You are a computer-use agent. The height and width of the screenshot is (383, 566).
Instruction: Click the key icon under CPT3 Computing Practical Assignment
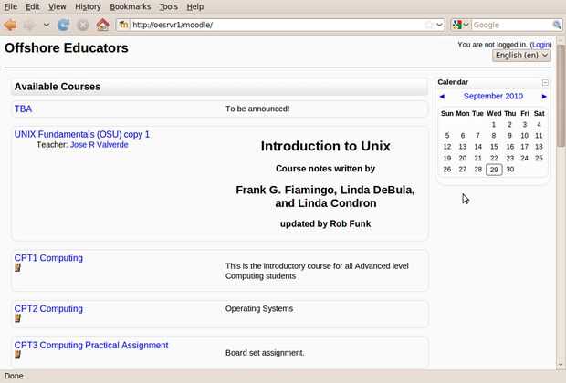17,355
